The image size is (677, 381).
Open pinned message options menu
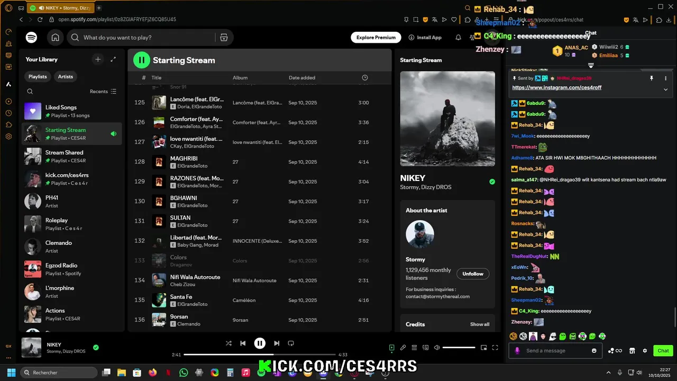pyautogui.click(x=665, y=78)
